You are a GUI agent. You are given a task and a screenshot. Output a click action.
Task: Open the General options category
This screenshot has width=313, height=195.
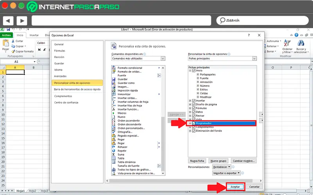point(59,44)
